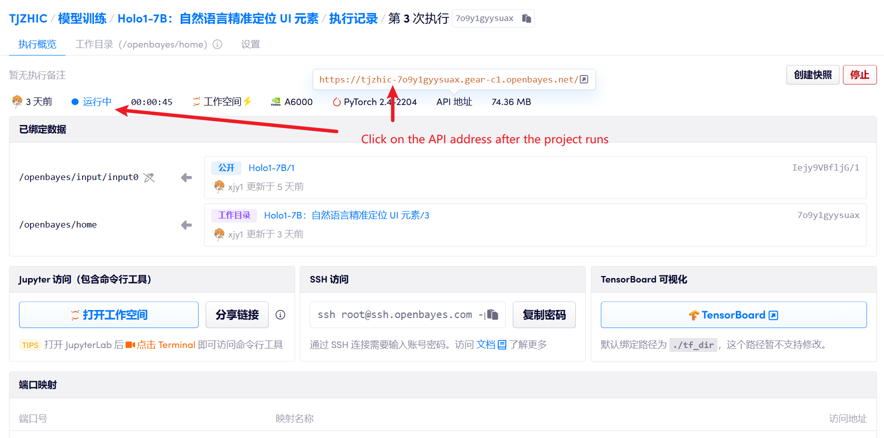Viewport: 884px width, 438px height.
Task: Click the 复制密码 button
Action: coord(544,315)
